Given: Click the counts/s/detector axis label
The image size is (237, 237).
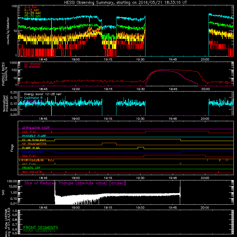Looking at the screenshot, I should point(8,31).
